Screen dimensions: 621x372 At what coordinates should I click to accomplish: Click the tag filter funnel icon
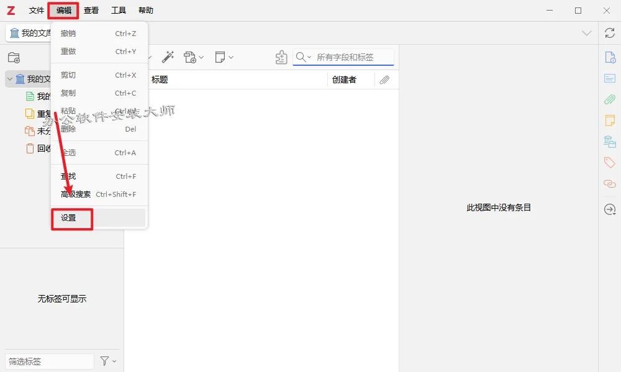pos(104,361)
